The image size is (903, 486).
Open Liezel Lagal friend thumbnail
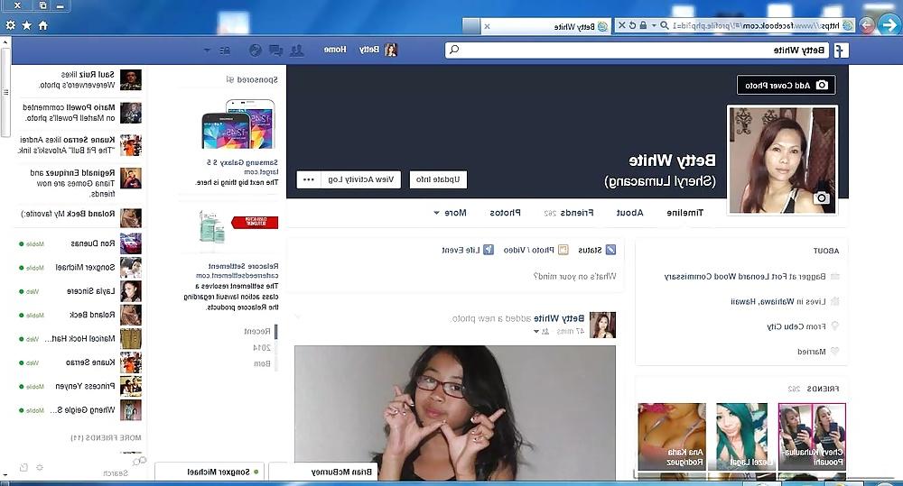point(741,436)
